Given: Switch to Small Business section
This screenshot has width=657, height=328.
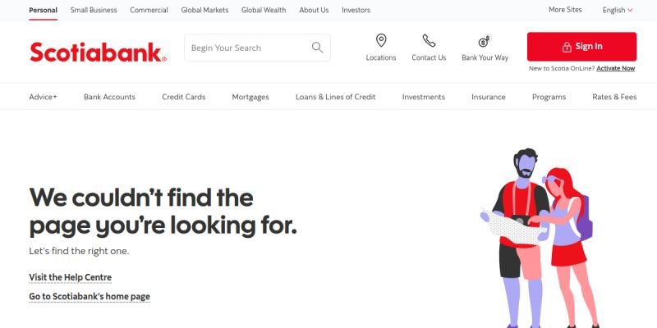Looking at the screenshot, I should 94,10.
